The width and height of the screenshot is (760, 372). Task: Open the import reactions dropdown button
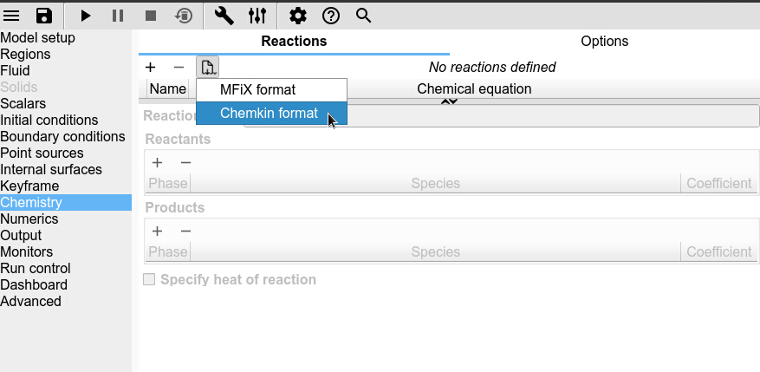tap(208, 67)
